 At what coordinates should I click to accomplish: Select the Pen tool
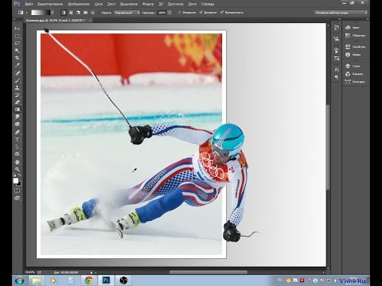[x=18, y=132]
